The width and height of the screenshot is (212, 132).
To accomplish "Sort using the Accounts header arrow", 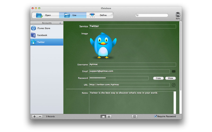I will tap(60, 23).
